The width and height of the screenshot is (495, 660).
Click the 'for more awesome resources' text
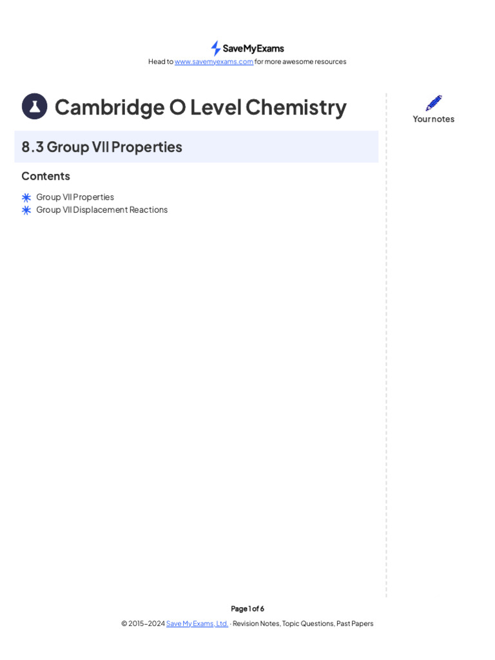coord(300,62)
